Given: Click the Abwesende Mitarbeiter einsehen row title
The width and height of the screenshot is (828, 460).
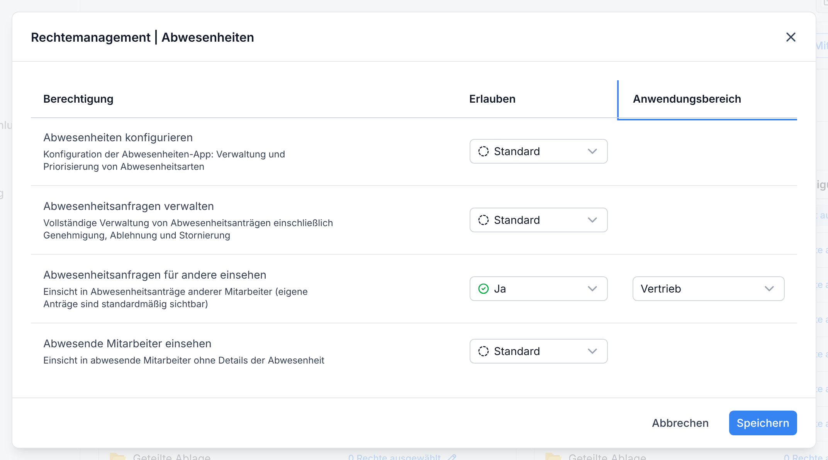Looking at the screenshot, I should click(x=127, y=343).
